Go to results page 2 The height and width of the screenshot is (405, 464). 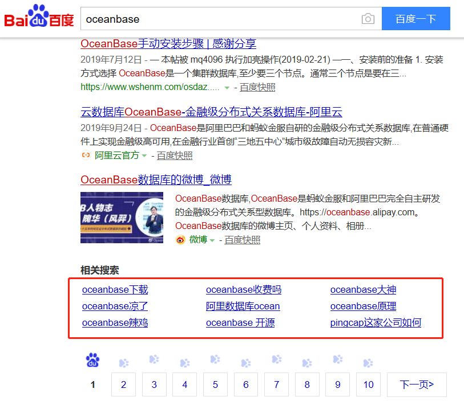(123, 384)
